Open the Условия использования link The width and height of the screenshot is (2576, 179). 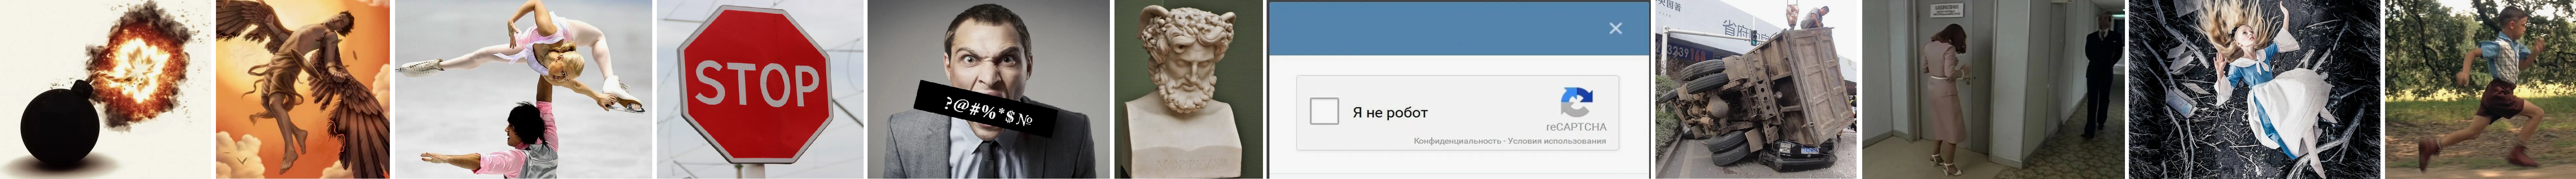(x=1557, y=141)
